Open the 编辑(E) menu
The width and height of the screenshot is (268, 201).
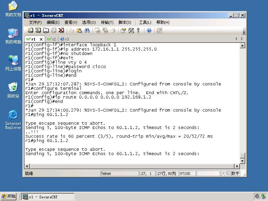53,22
